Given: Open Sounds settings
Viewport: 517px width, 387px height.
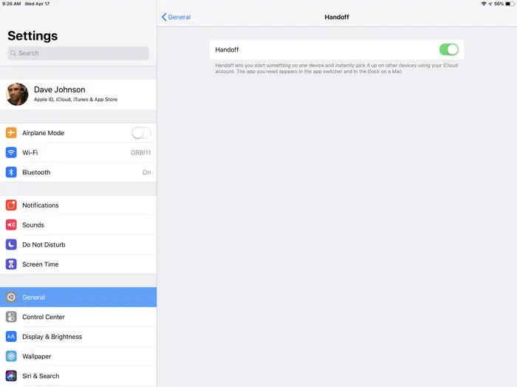Looking at the screenshot, I should coord(78,225).
